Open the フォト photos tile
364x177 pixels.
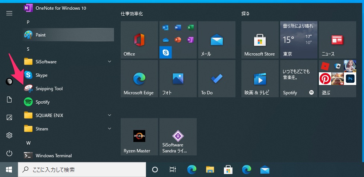point(178,79)
